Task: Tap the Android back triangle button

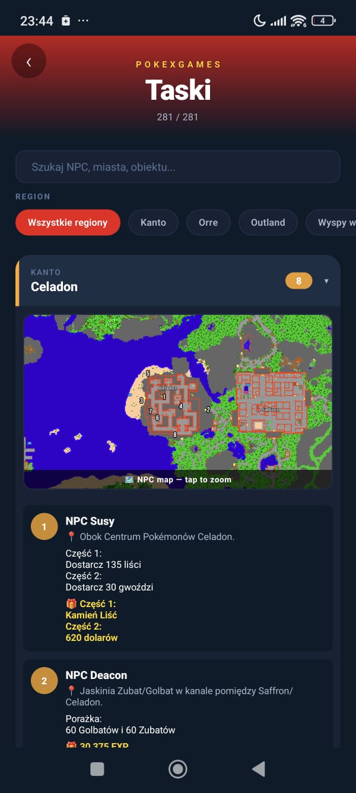Action: [x=258, y=769]
